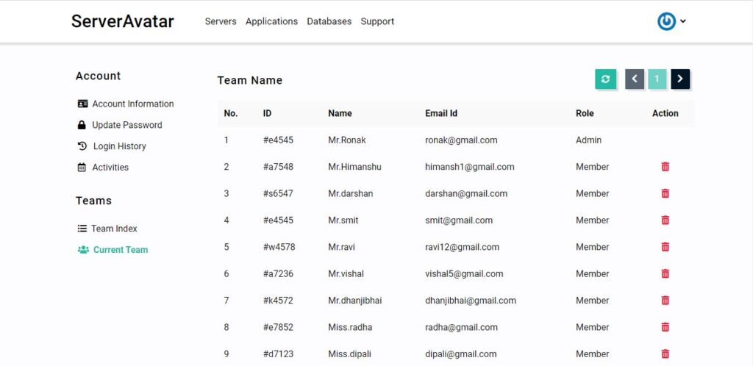753x366 pixels.
Task: Remove Mr.ravi using the trash icon
Action: point(665,247)
